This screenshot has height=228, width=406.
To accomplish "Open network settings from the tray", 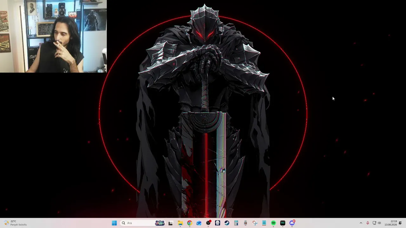I will tap(374, 223).
